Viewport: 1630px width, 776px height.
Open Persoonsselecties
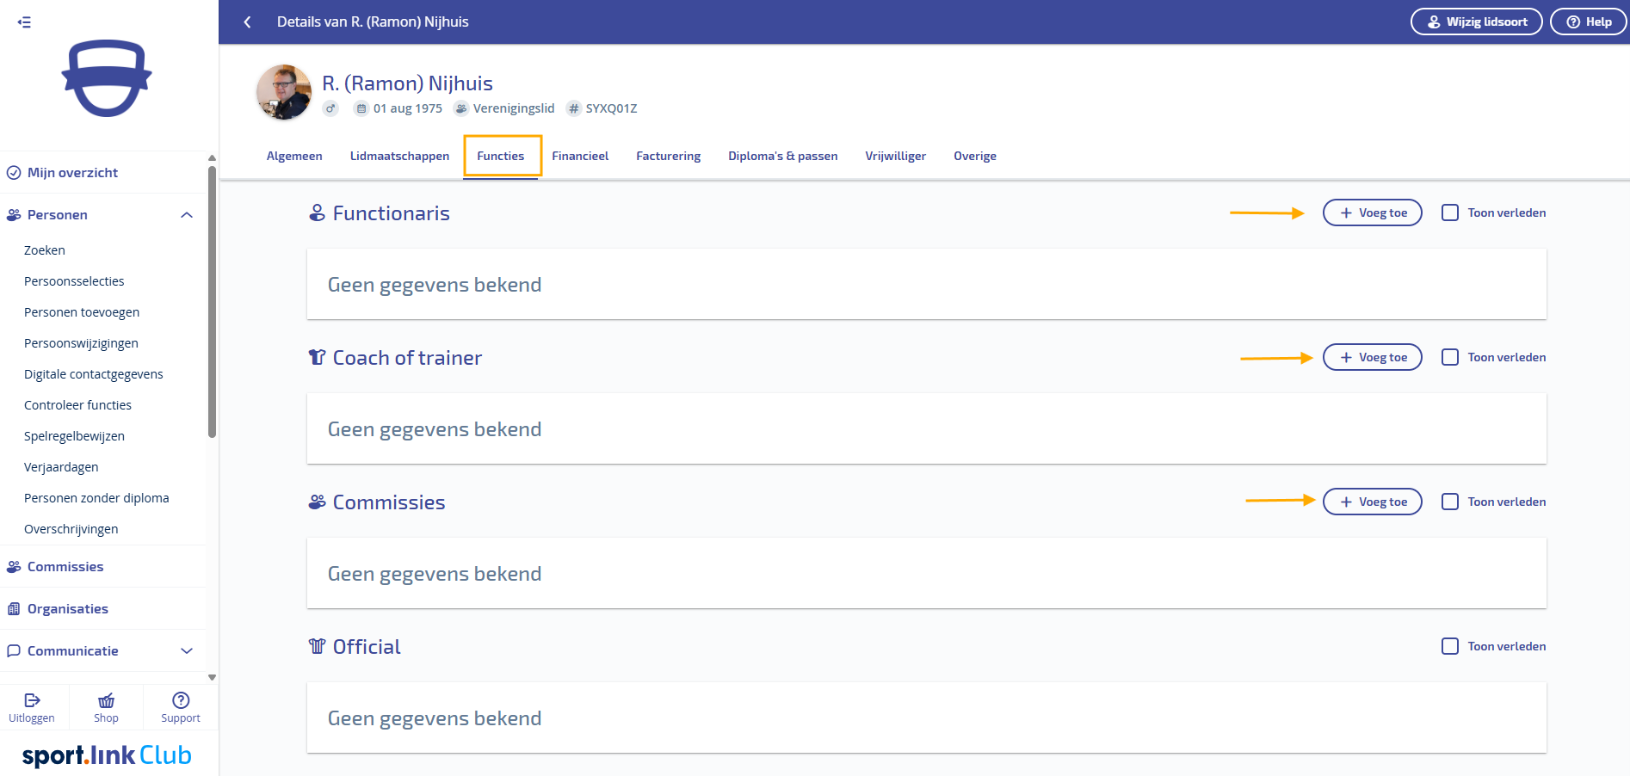pyautogui.click(x=74, y=281)
